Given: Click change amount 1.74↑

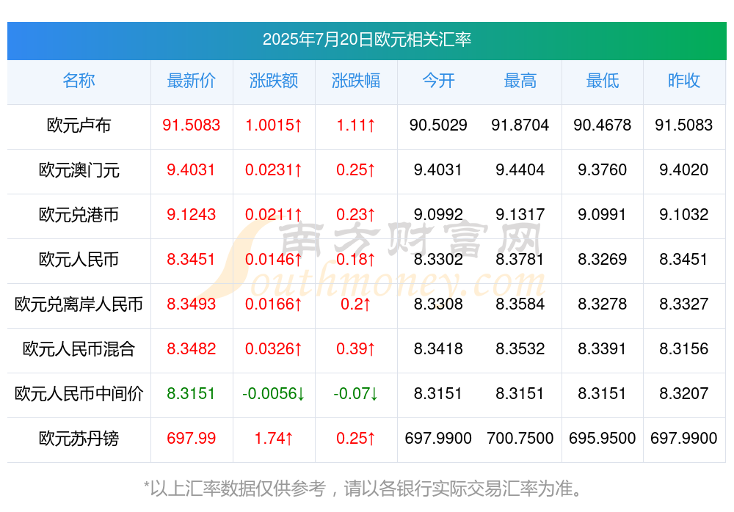Looking at the screenshot, I should 274,438.
